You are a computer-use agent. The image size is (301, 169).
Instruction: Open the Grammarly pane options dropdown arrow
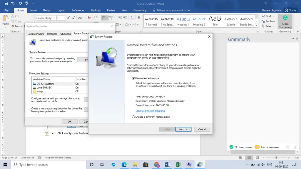293,39
